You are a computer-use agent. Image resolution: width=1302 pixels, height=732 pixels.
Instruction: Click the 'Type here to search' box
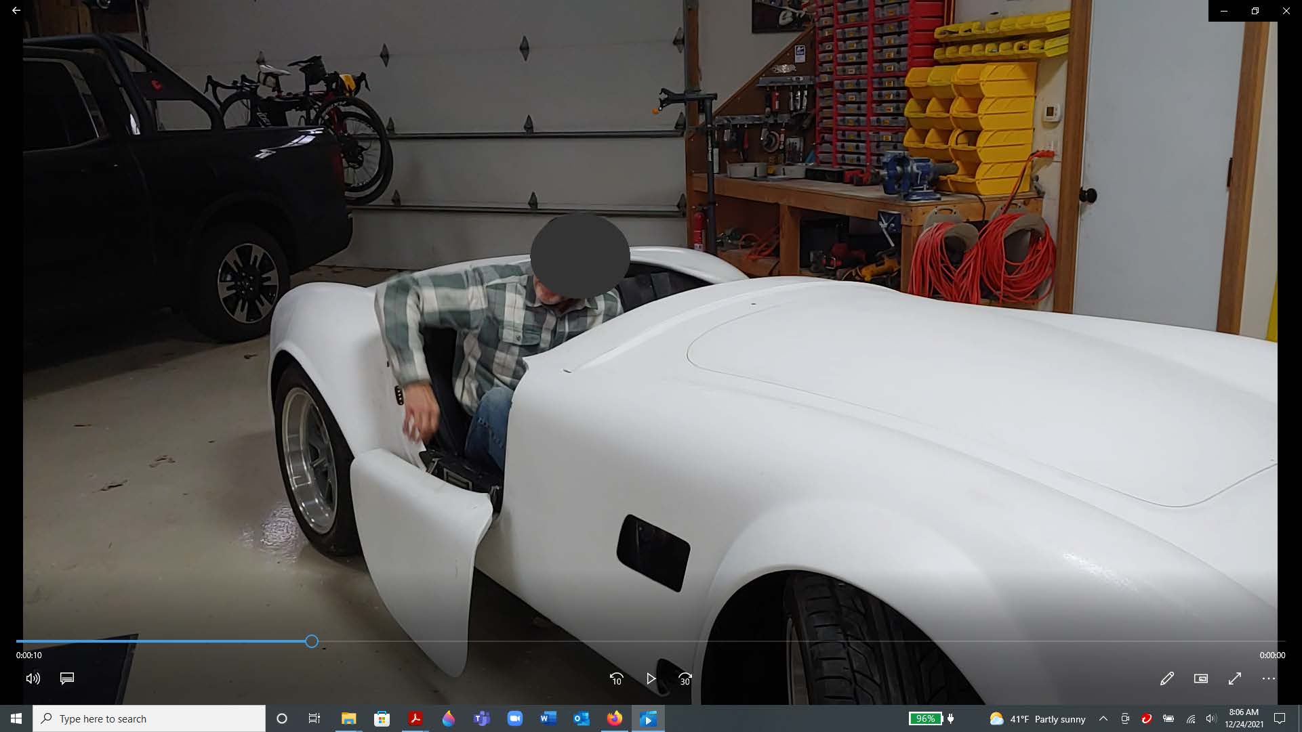coord(149,718)
